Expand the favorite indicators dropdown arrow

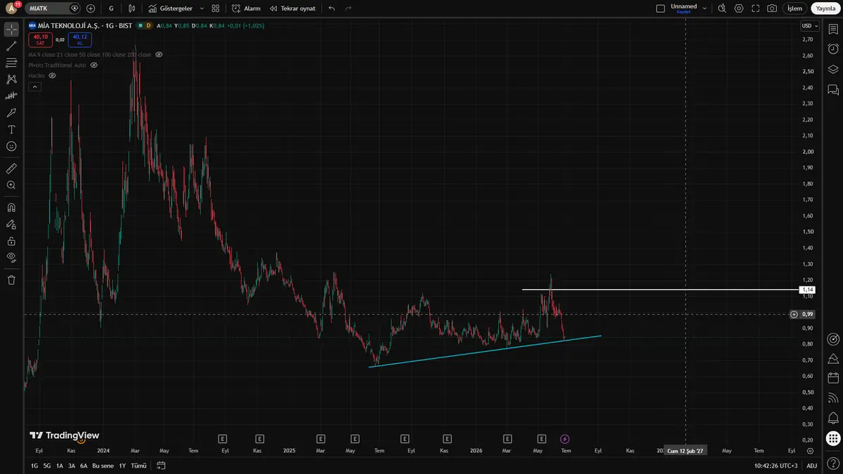[x=202, y=8]
